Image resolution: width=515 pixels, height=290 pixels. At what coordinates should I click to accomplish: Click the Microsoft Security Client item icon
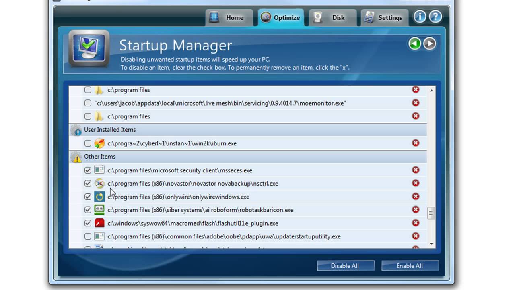tap(99, 170)
